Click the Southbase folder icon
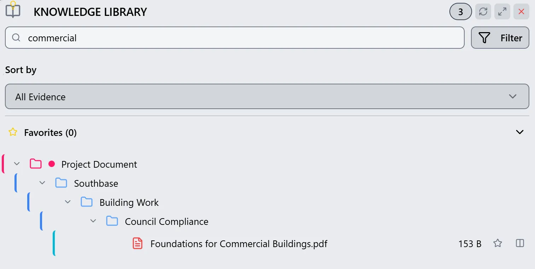The height and width of the screenshot is (269, 535). coord(61,183)
